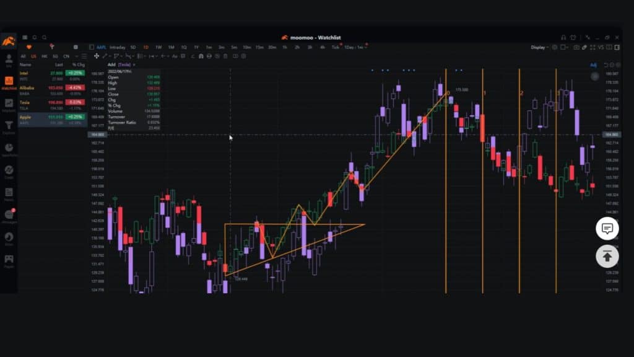Click the delete drawings trash icon
634x357 pixels.
coord(225,55)
